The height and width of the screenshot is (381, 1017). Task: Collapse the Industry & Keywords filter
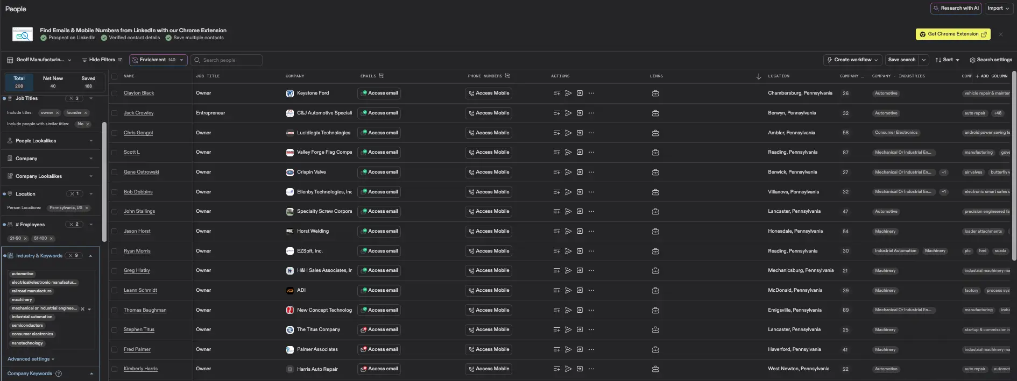[90, 256]
